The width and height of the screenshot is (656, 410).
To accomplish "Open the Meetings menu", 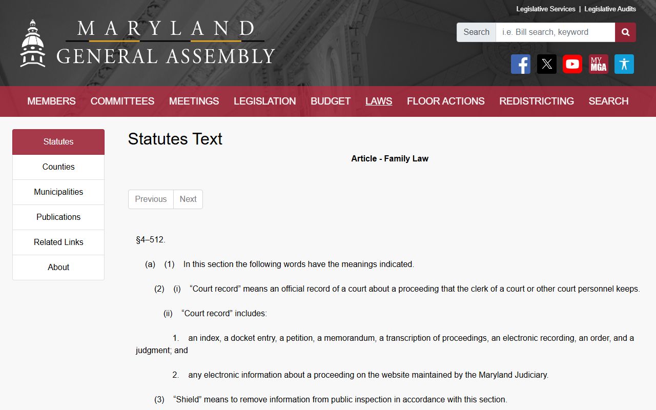I will click(x=194, y=101).
